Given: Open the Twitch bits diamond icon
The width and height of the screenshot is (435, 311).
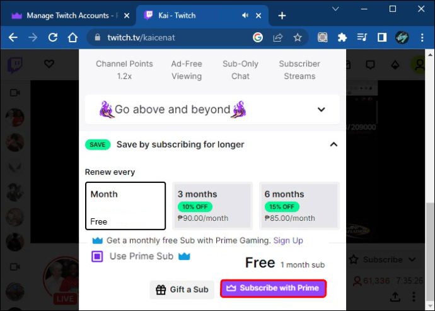Looking at the screenshot, I should point(395,65).
